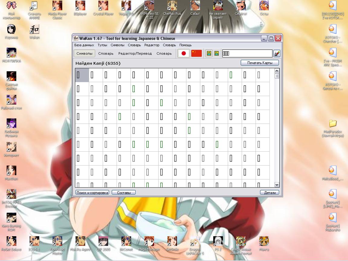Expand the Составы panel
Image resolution: width=348 pixels, height=261 pixels.
[124, 192]
